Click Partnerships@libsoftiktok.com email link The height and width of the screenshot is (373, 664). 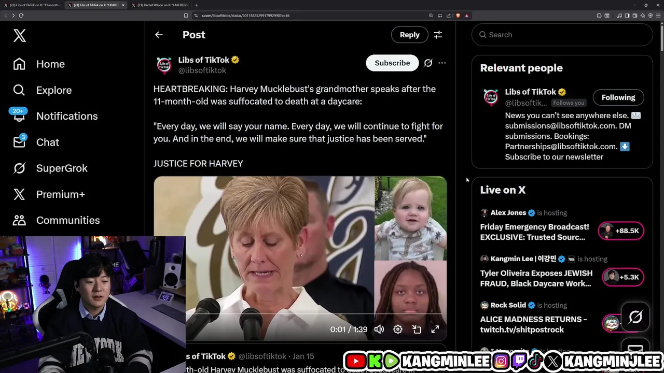pyautogui.click(x=560, y=147)
